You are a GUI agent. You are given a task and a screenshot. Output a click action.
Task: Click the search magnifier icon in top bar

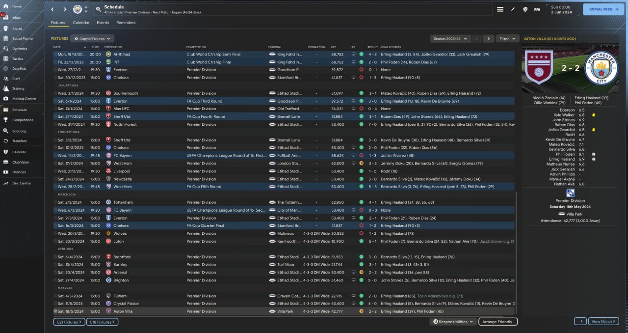99,9
